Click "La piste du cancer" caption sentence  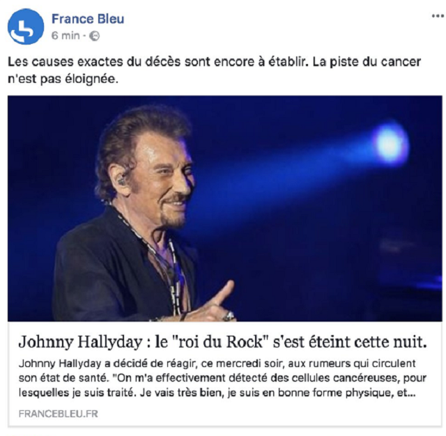[x=367, y=62]
